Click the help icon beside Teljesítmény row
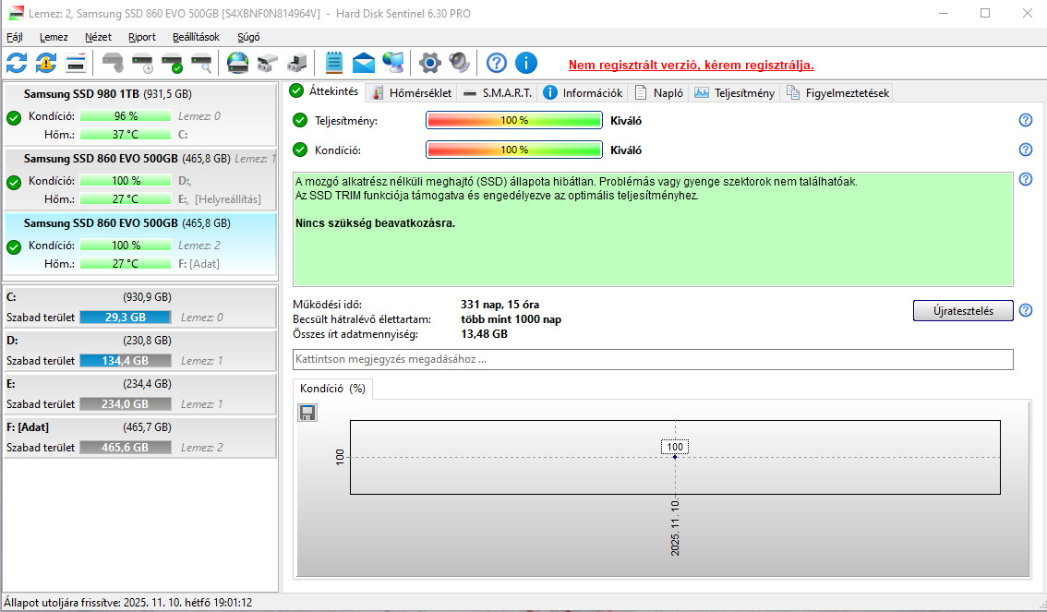 (x=1026, y=120)
